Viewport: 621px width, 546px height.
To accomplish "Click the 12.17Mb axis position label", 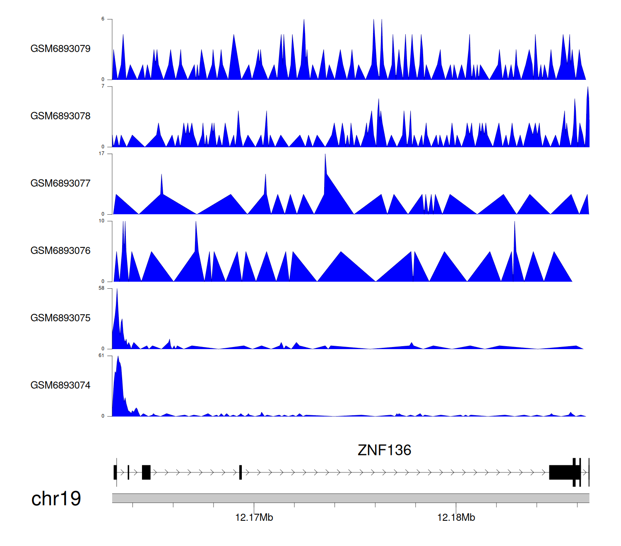I will [254, 517].
